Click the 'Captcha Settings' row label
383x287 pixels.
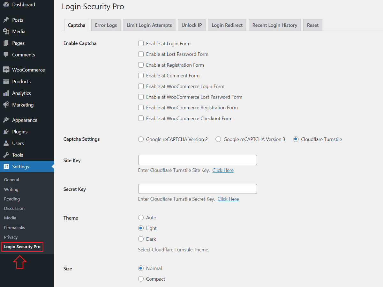click(x=82, y=139)
